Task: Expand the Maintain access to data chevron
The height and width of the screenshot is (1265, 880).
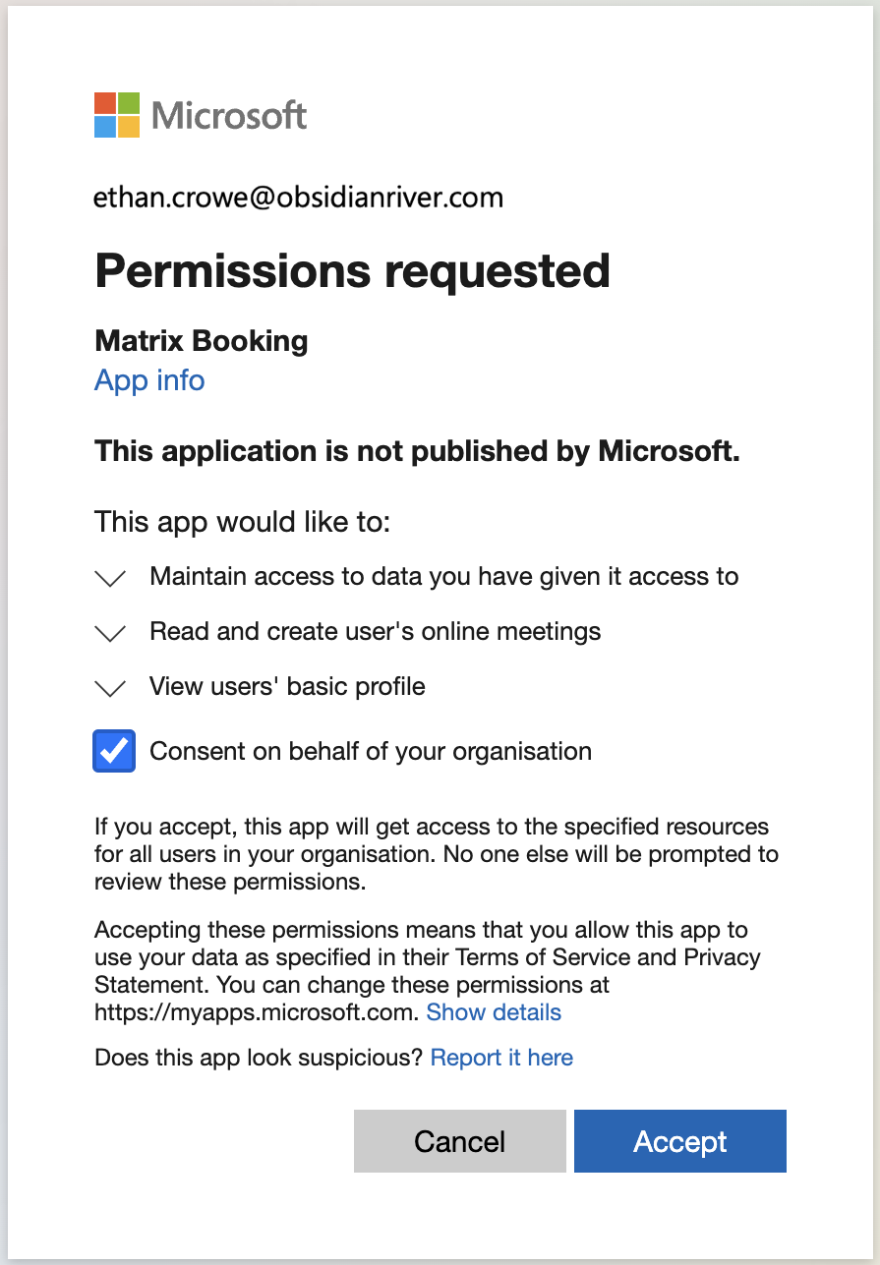Action: [x=111, y=578]
